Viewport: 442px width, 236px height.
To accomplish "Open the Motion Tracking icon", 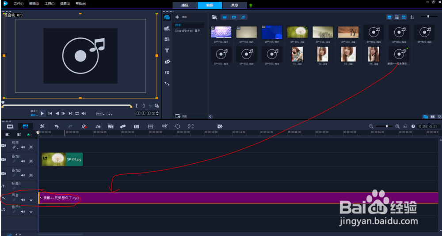I will (123, 127).
